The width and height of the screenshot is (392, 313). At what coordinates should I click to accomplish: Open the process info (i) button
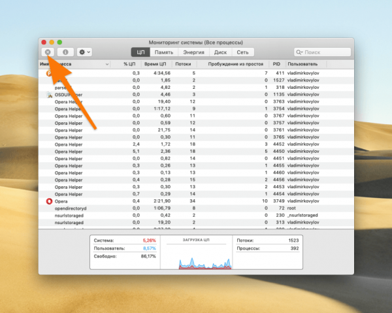(65, 52)
